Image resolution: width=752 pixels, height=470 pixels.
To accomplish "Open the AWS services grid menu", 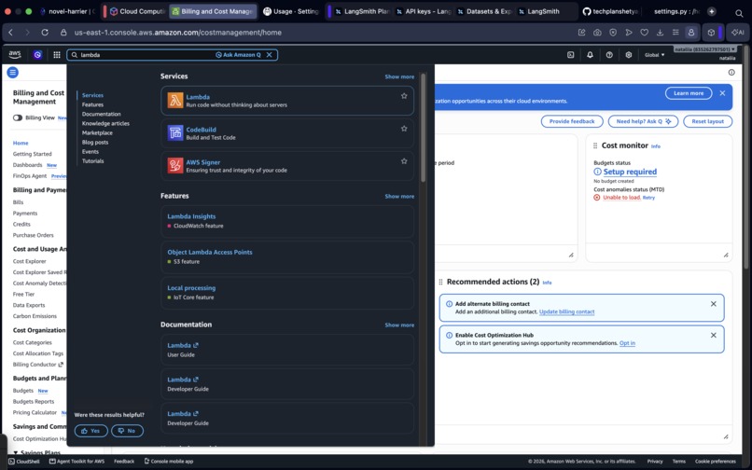I will [57, 55].
